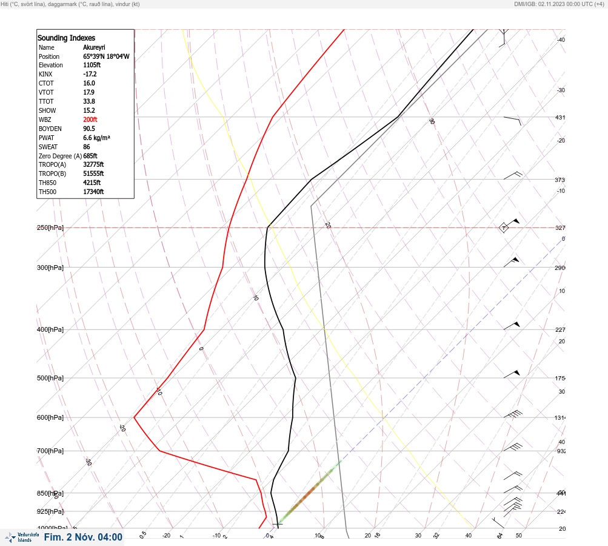
Task: Click the Vedurstofa Islands logo
Action: (22, 537)
